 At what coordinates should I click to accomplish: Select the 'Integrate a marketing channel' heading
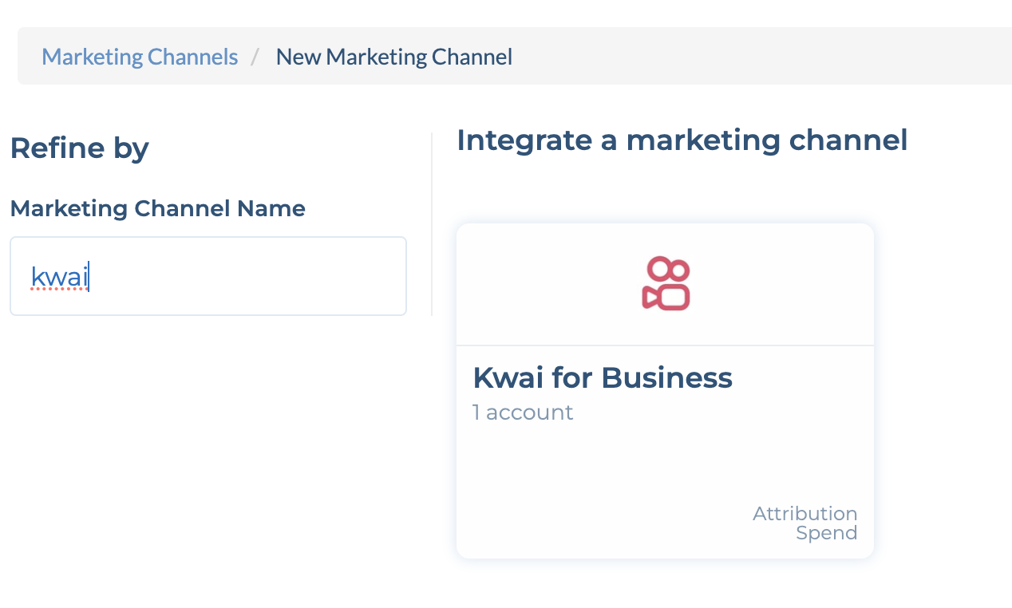tap(682, 140)
